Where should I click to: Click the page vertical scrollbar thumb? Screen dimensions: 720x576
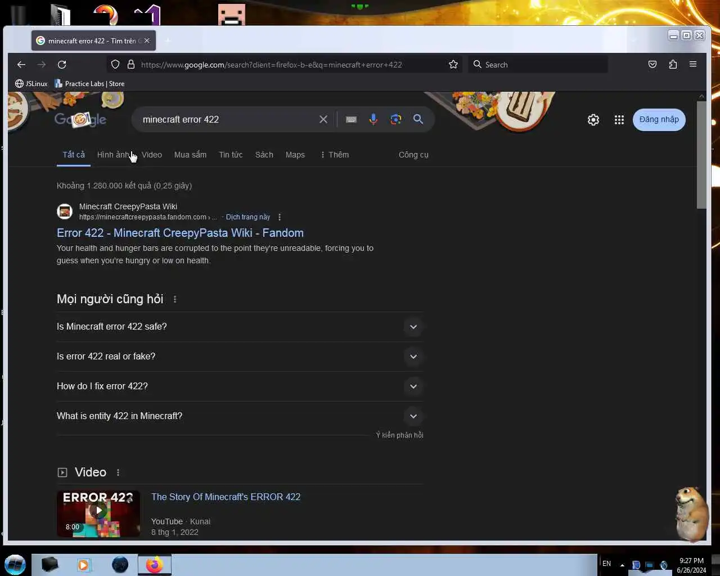point(701,155)
